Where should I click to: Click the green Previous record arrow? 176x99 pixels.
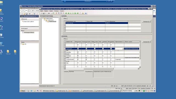click(x=71, y=13)
